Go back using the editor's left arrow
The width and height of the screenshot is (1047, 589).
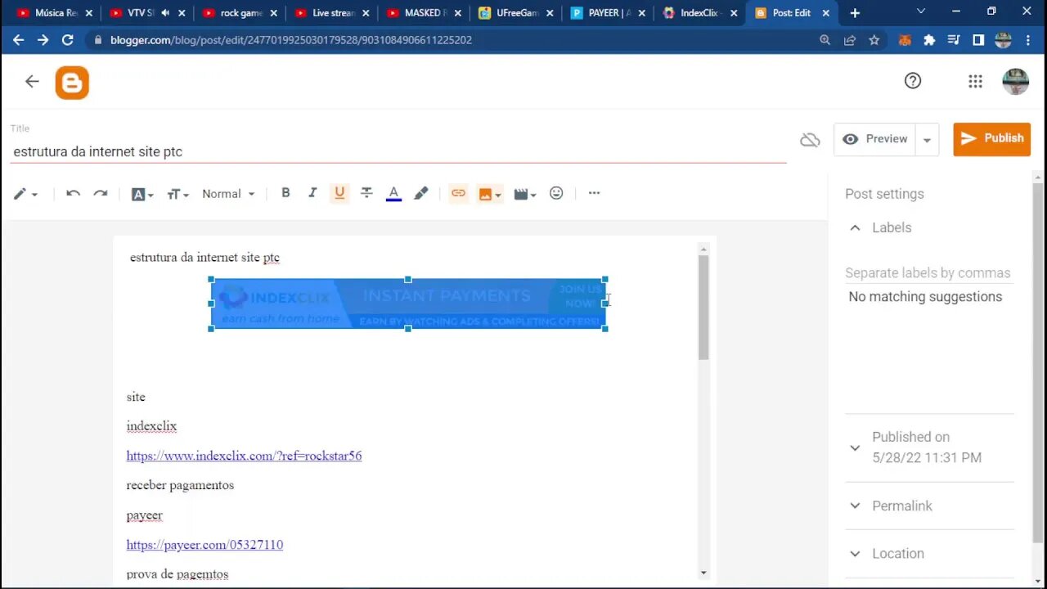[x=32, y=81]
